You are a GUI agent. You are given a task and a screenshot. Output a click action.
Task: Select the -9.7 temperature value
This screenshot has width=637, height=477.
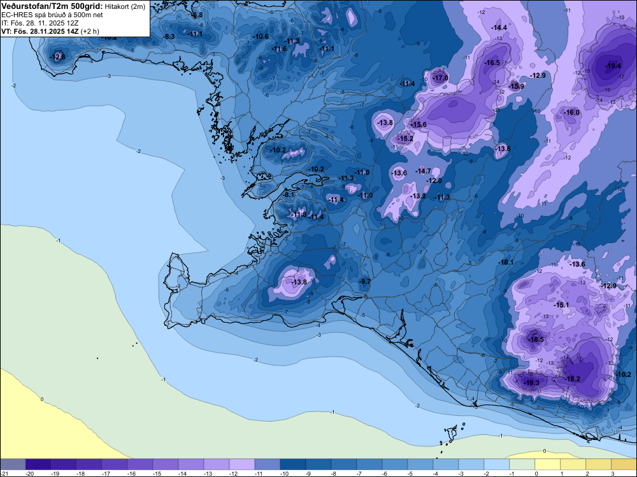(x=365, y=281)
